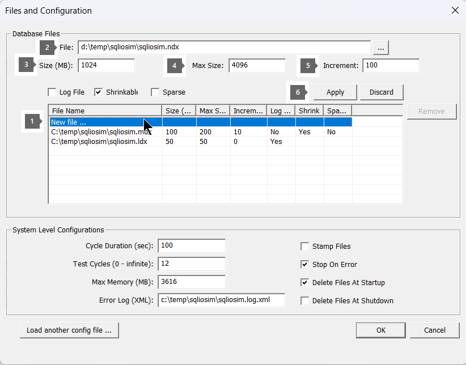Click the Cycle Duration (sec) field
This screenshot has width=466, height=365.
coord(192,246)
